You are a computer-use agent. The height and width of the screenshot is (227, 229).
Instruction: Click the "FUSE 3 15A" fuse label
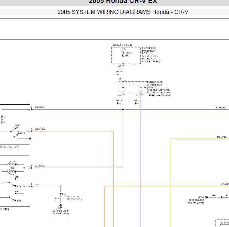point(128,54)
